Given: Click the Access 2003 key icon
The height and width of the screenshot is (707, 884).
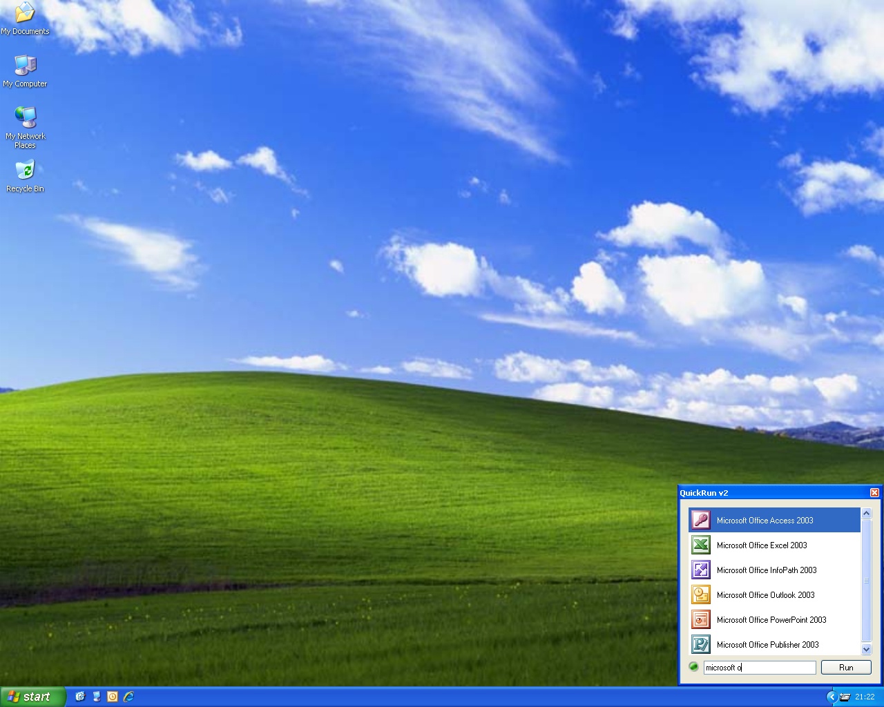Looking at the screenshot, I should click(700, 520).
